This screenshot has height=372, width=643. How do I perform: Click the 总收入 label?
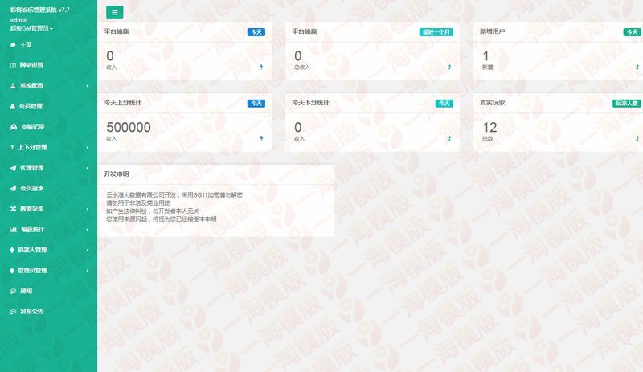point(302,67)
